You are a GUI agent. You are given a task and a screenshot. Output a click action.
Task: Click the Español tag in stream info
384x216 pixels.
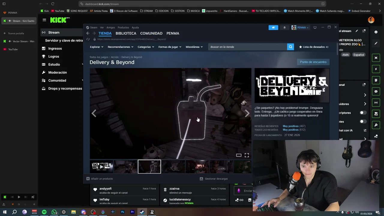[x=359, y=55]
